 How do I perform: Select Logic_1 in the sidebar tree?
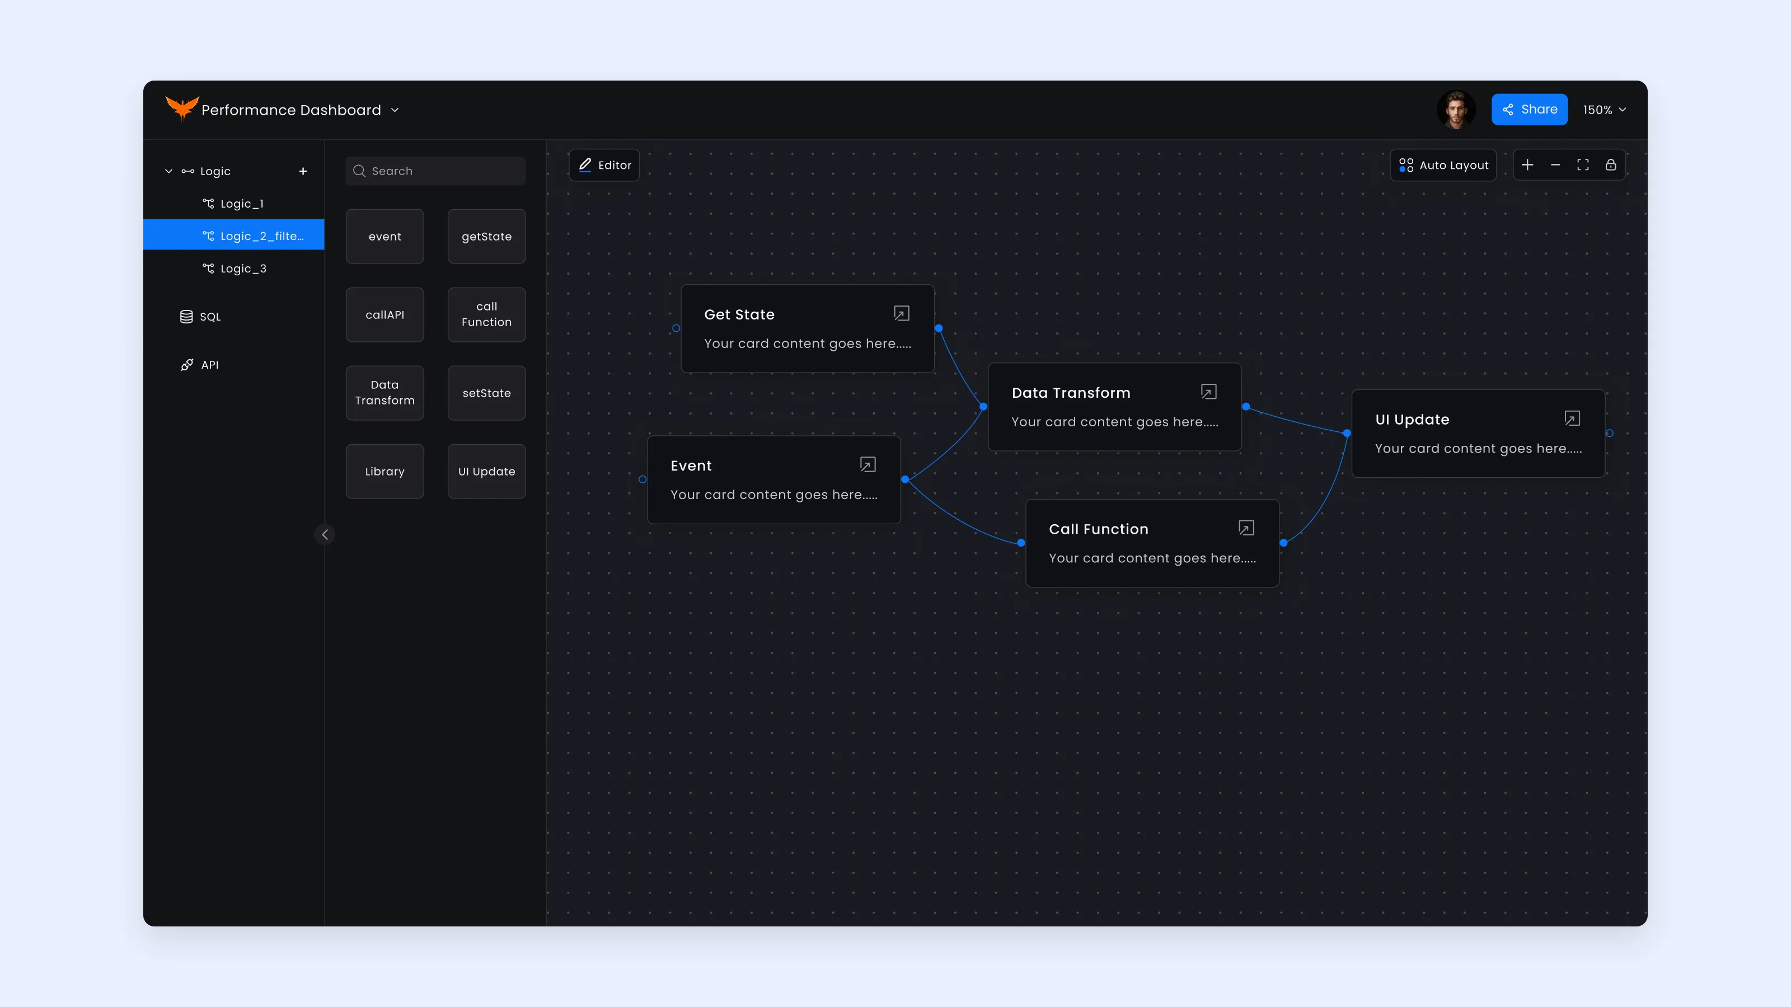[233, 204]
